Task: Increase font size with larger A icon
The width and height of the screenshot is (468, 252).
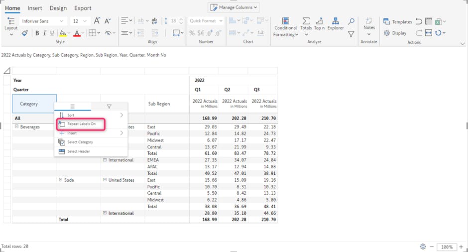Action: pyautogui.click(x=97, y=21)
